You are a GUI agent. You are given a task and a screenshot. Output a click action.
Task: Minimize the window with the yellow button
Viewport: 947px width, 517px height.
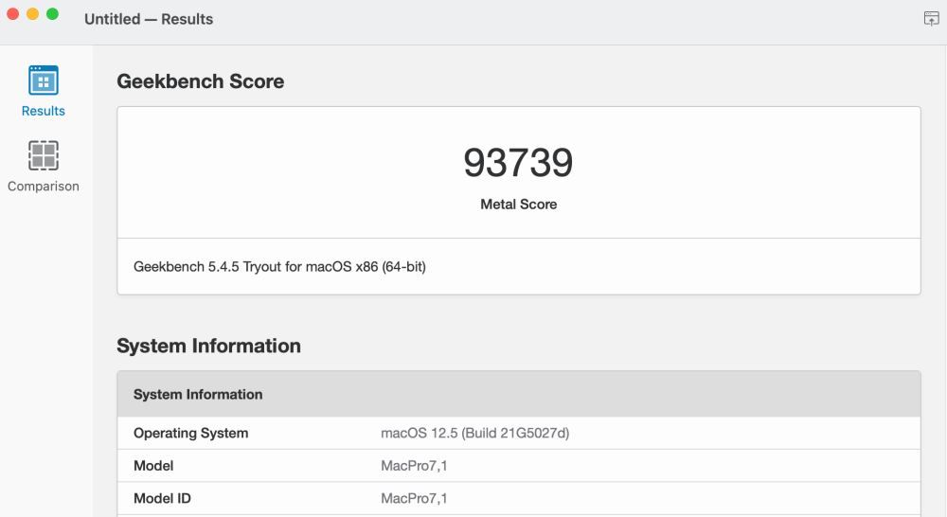pos(32,14)
